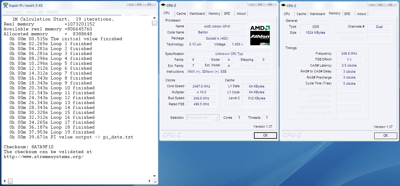Click the CAS# Latency value 2.5 clocks
The height and width of the screenshot is (186, 400).
click(349, 65)
